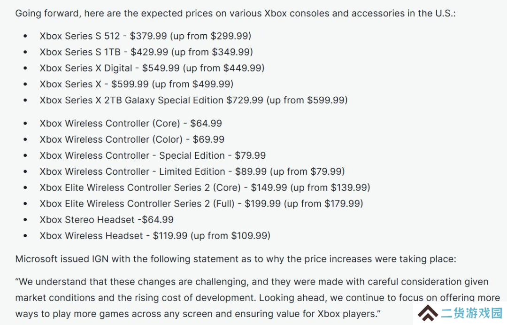Viewport: 507px width, 325px height.
Task: Click the Xbox Series S 512 price line
Action: point(146,36)
